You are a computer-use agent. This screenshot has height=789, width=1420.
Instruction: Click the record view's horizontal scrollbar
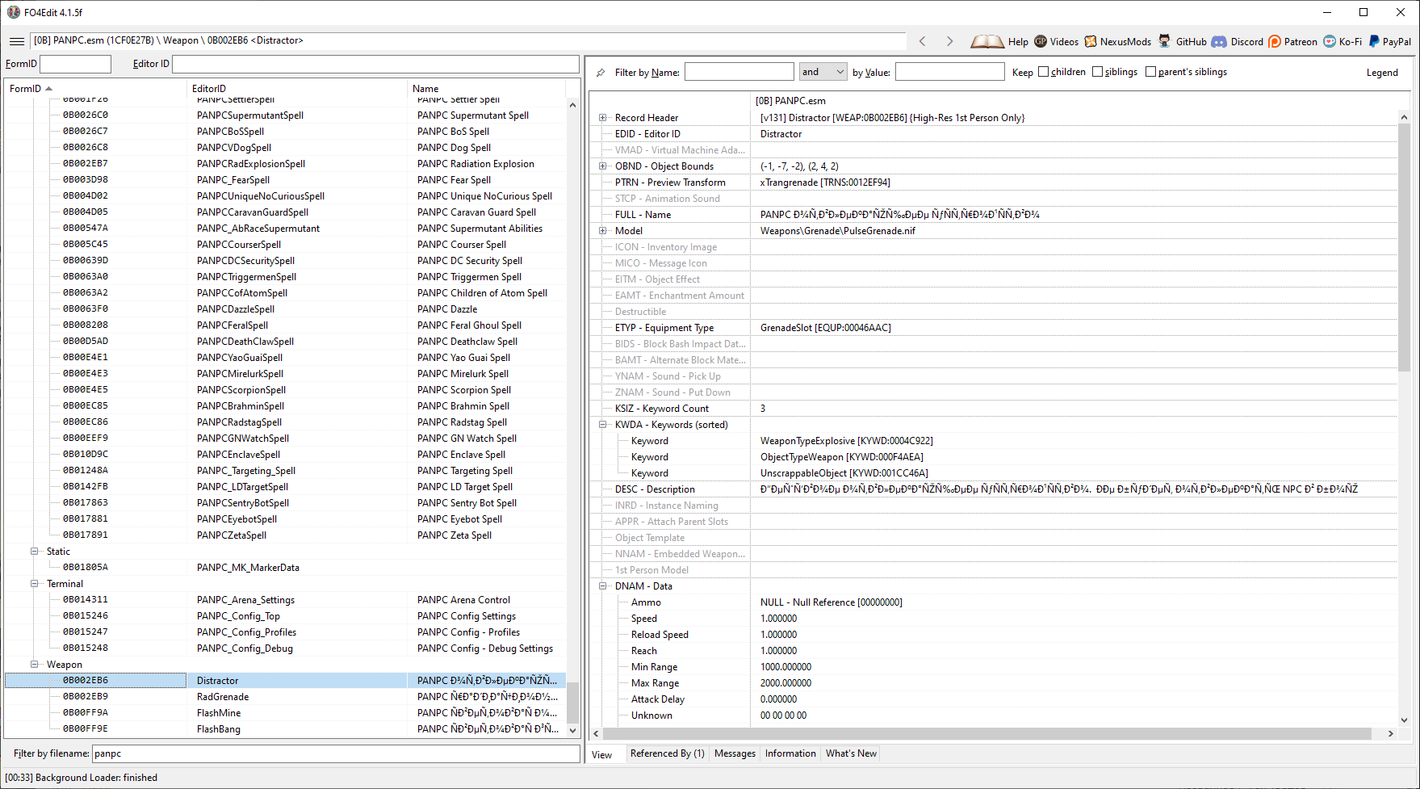(986, 733)
